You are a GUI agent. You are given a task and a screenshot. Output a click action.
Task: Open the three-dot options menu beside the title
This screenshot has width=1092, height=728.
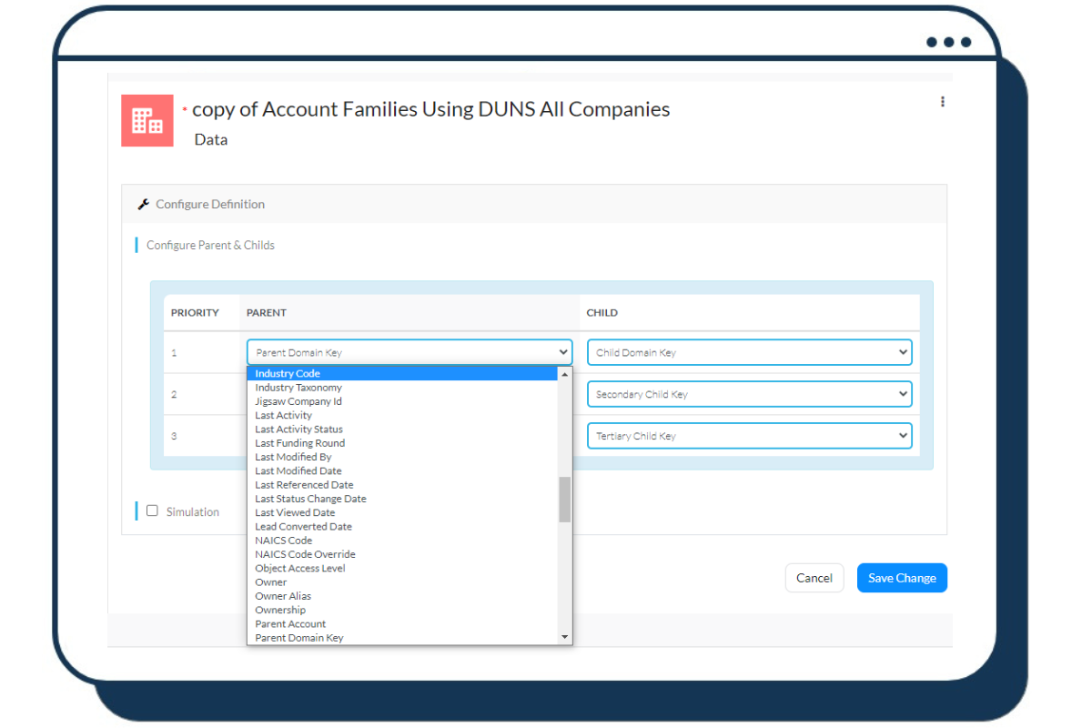[x=943, y=101]
